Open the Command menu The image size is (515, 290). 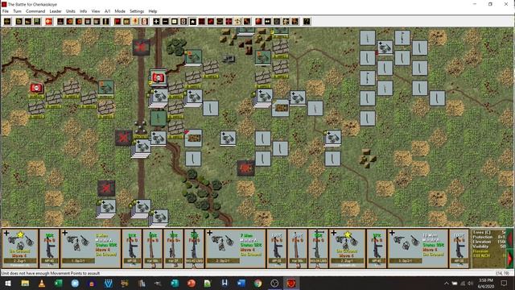tap(35, 11)
